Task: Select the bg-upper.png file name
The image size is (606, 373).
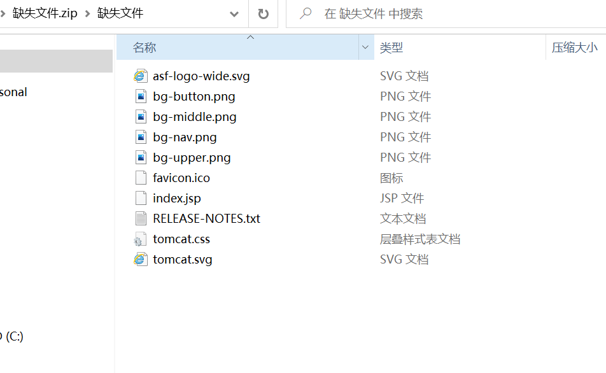Action: [192, 158]
